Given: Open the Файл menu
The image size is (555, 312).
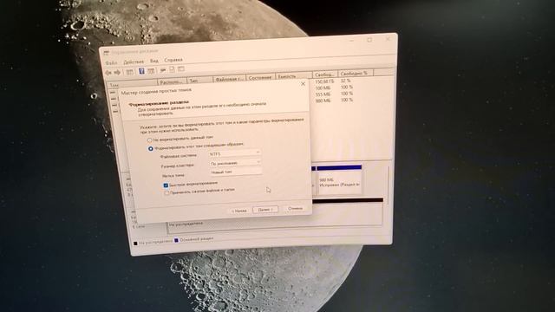Looking at the screenshot, I should (111, 62).
